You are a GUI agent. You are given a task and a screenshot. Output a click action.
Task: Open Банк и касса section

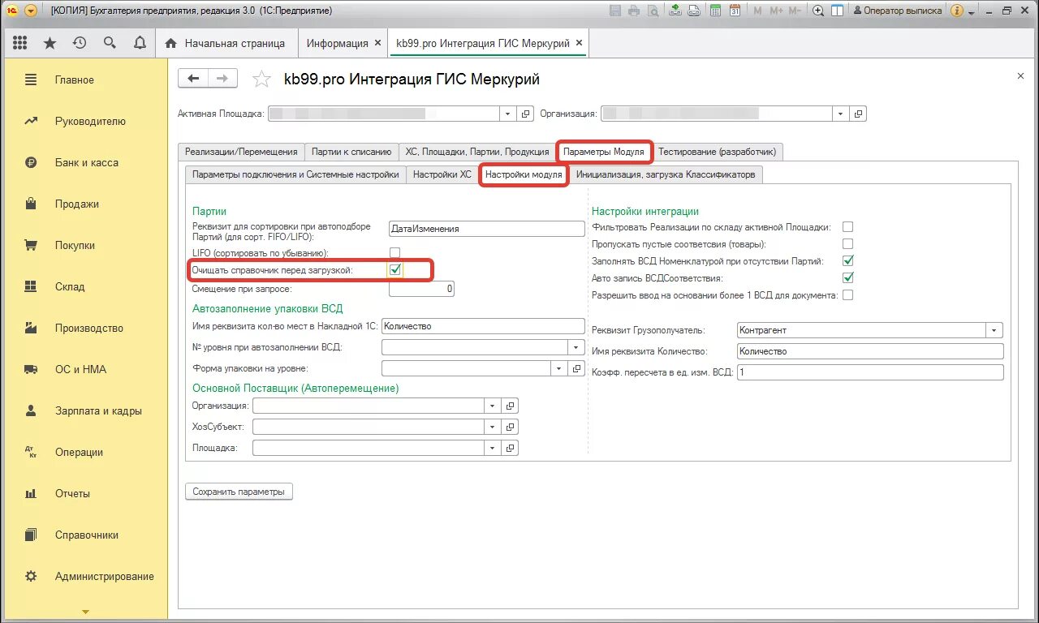(x=87, y=162)
